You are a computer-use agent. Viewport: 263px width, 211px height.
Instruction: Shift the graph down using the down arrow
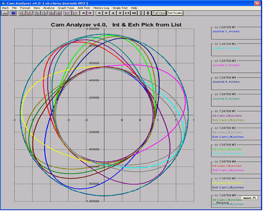[x=120, y=13]
